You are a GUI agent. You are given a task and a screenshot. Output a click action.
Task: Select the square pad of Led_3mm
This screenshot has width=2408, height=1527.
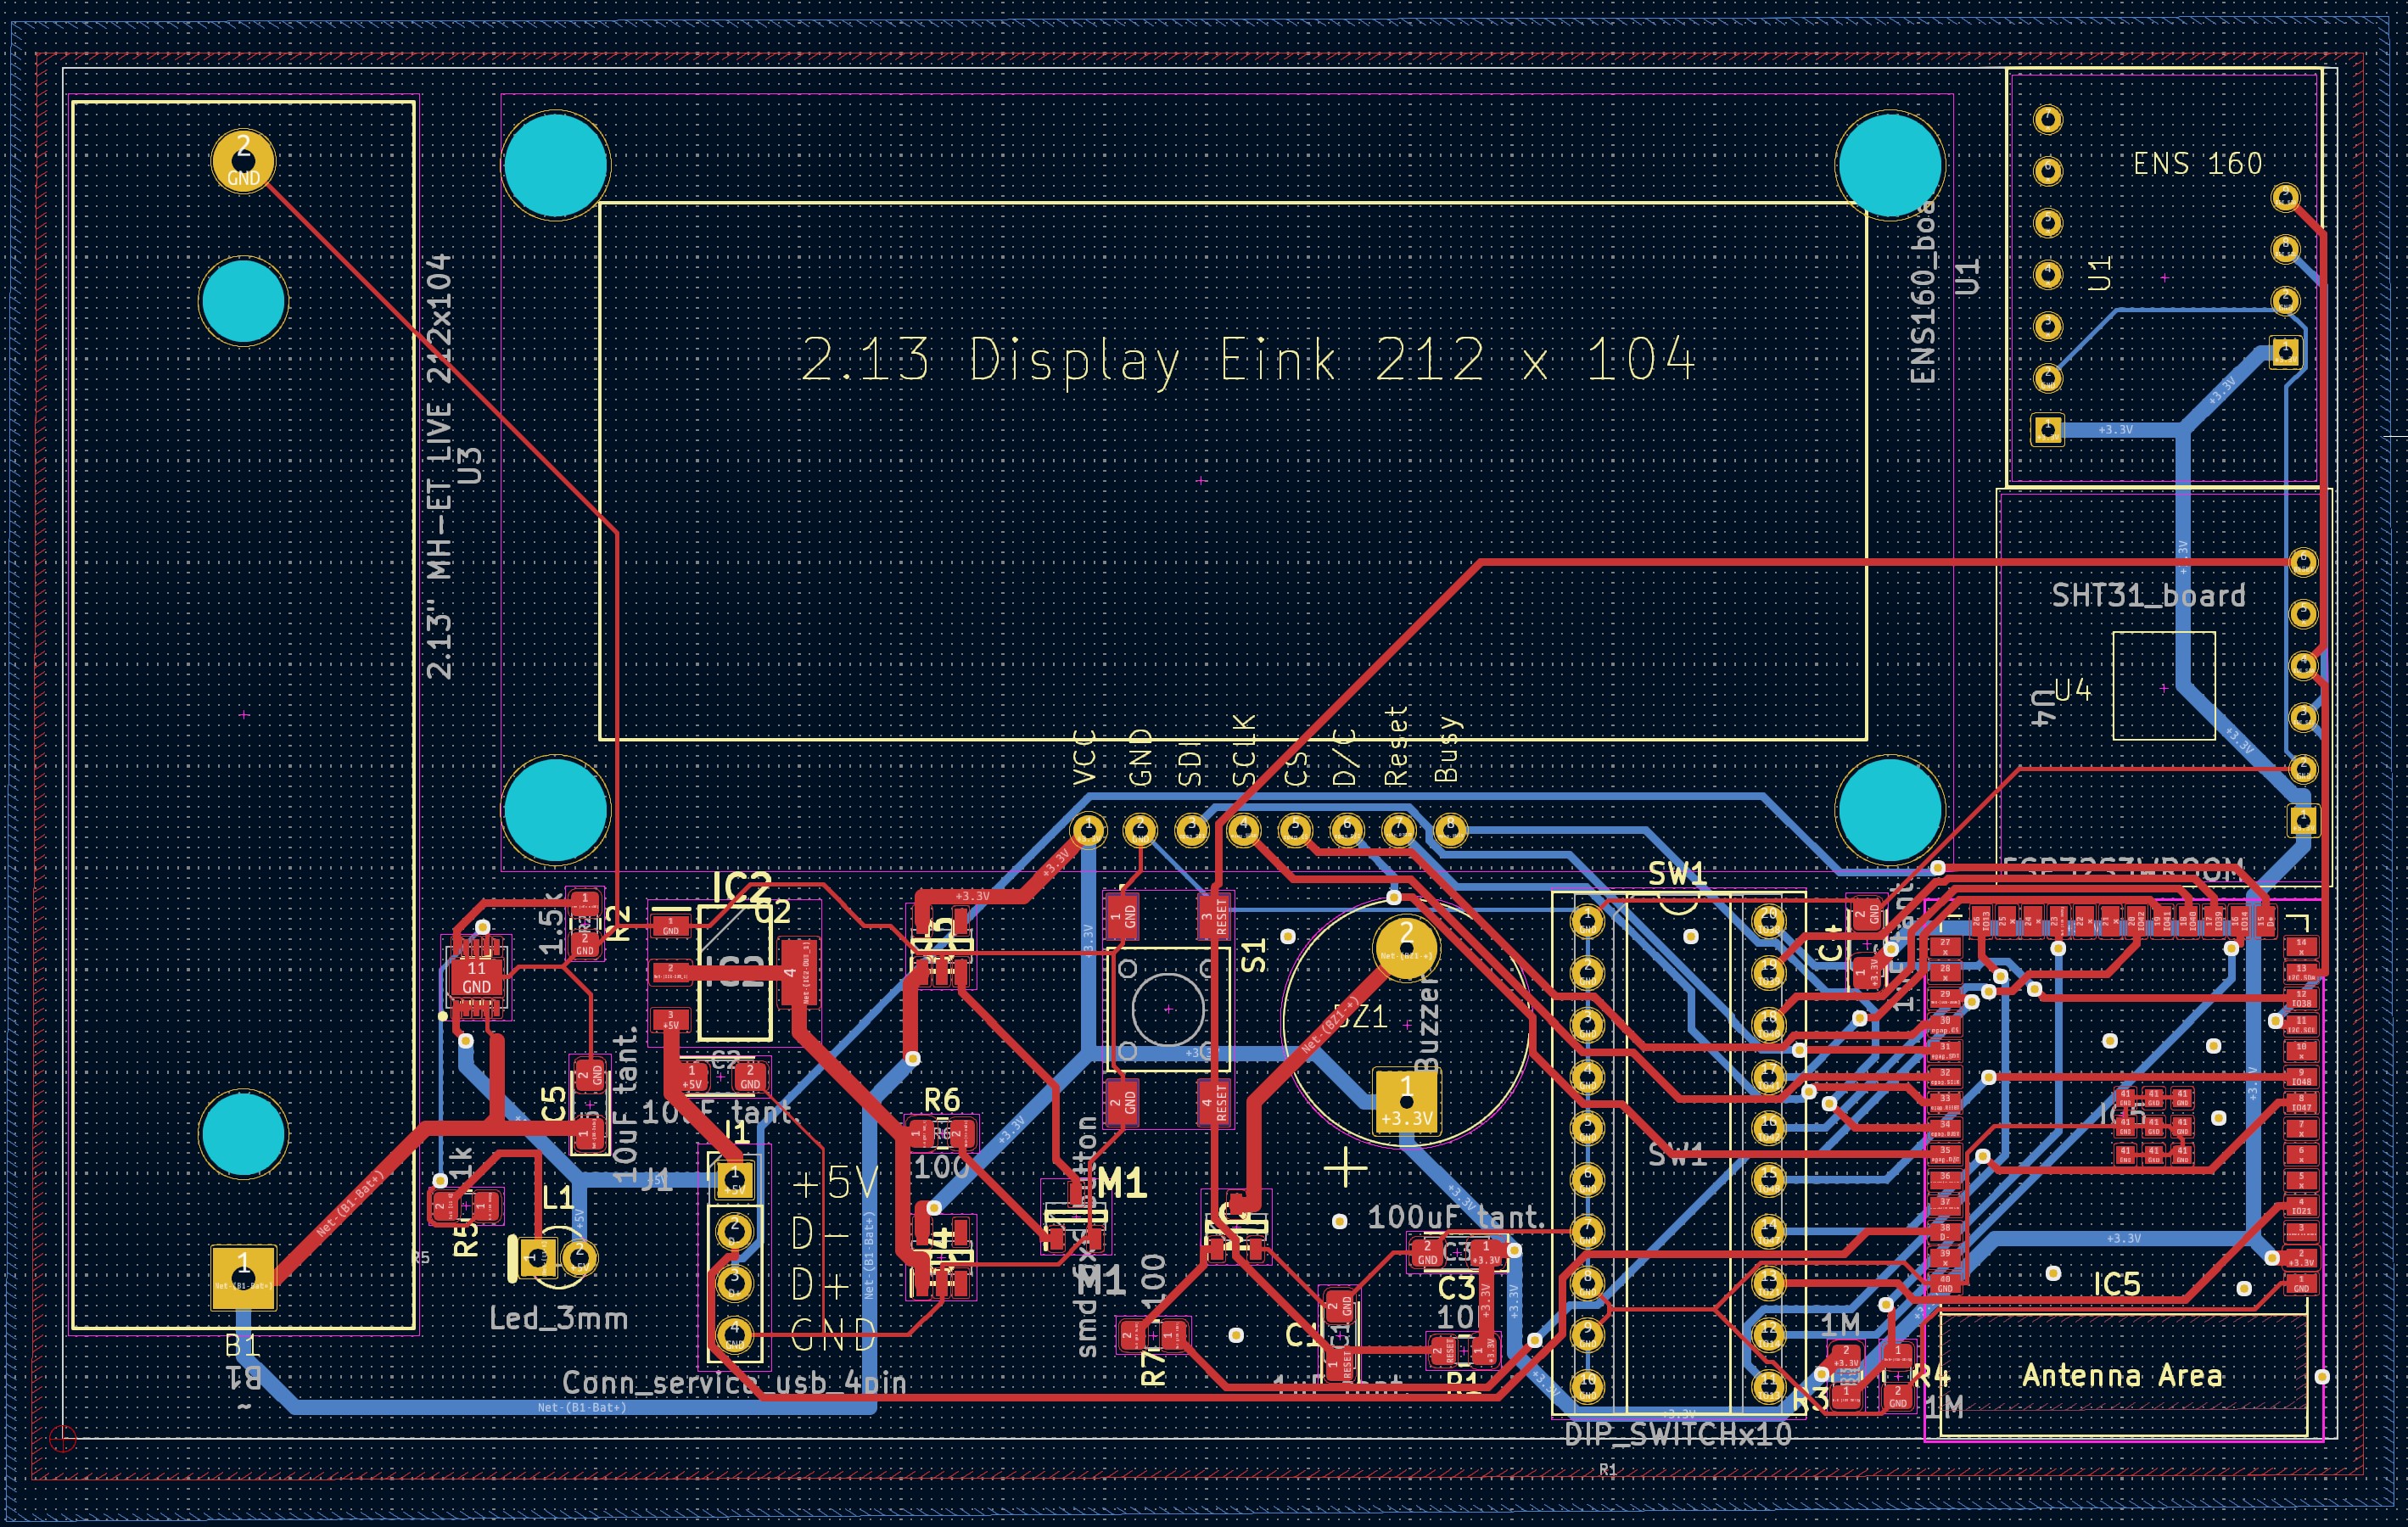tap(537, 1258)
